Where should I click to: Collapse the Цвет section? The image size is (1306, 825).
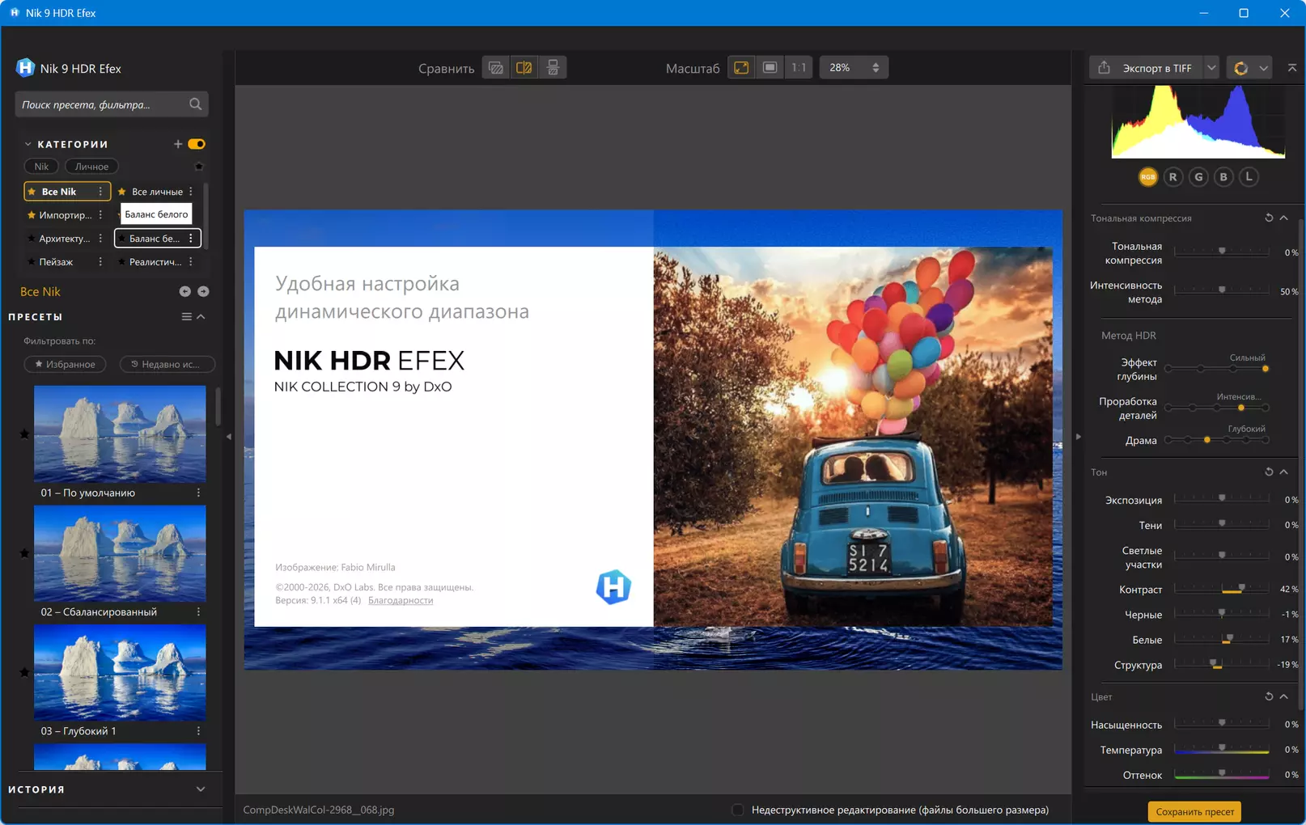pos(1284,696)
